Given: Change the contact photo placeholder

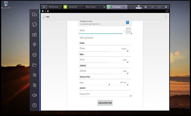Looking at the screenshot, I should point(128,31).
